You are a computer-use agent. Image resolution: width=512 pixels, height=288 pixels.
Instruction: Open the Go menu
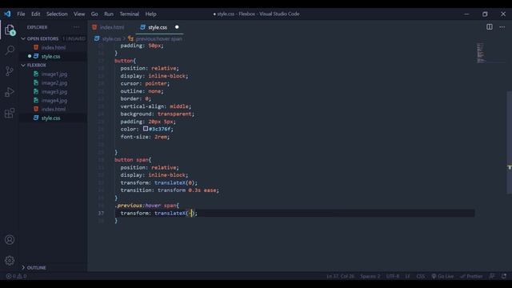[94, 14]
